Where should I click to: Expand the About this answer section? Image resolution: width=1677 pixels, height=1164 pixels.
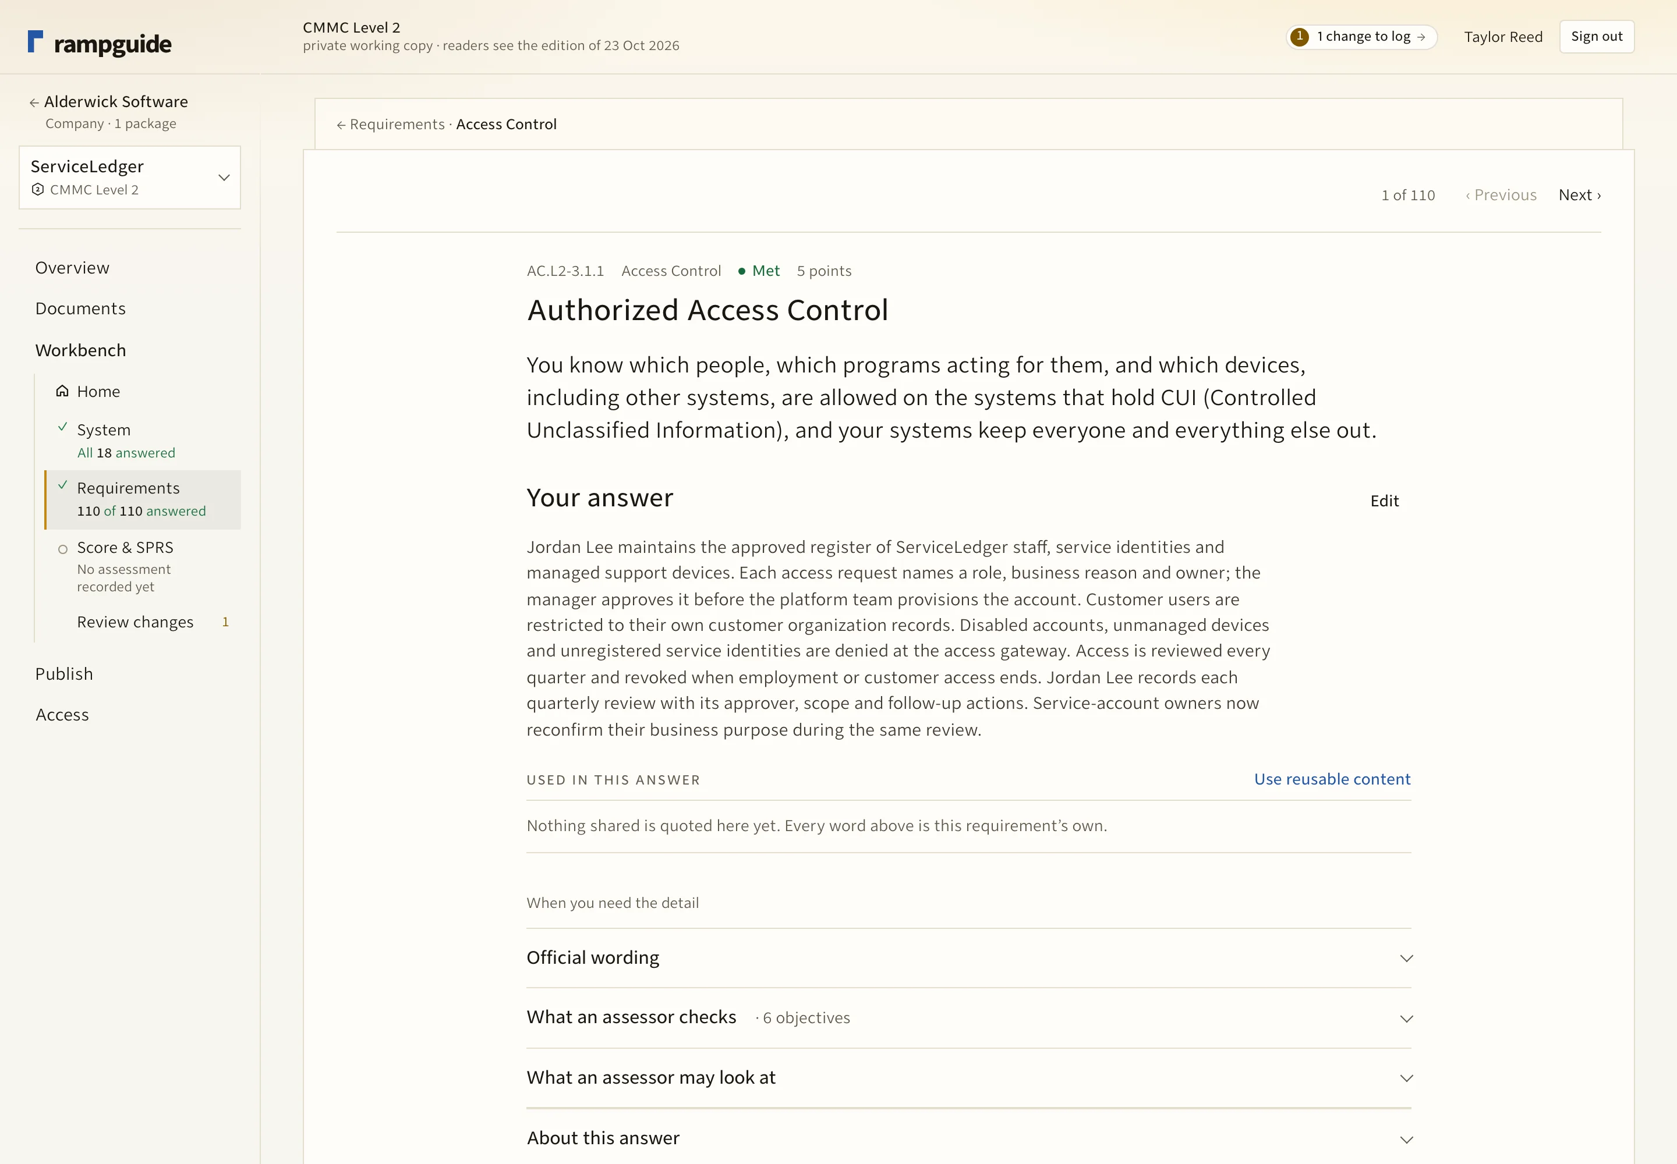click(x=969, y=1138)
